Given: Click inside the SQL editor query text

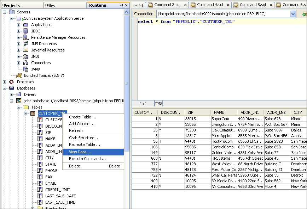Looking at the screenshot, I should [186, 22].
